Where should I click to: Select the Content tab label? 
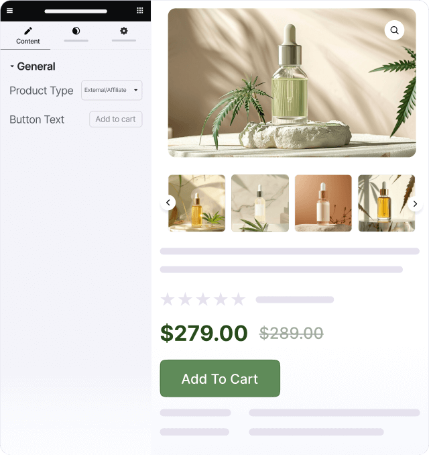click(x=28, y=41)
